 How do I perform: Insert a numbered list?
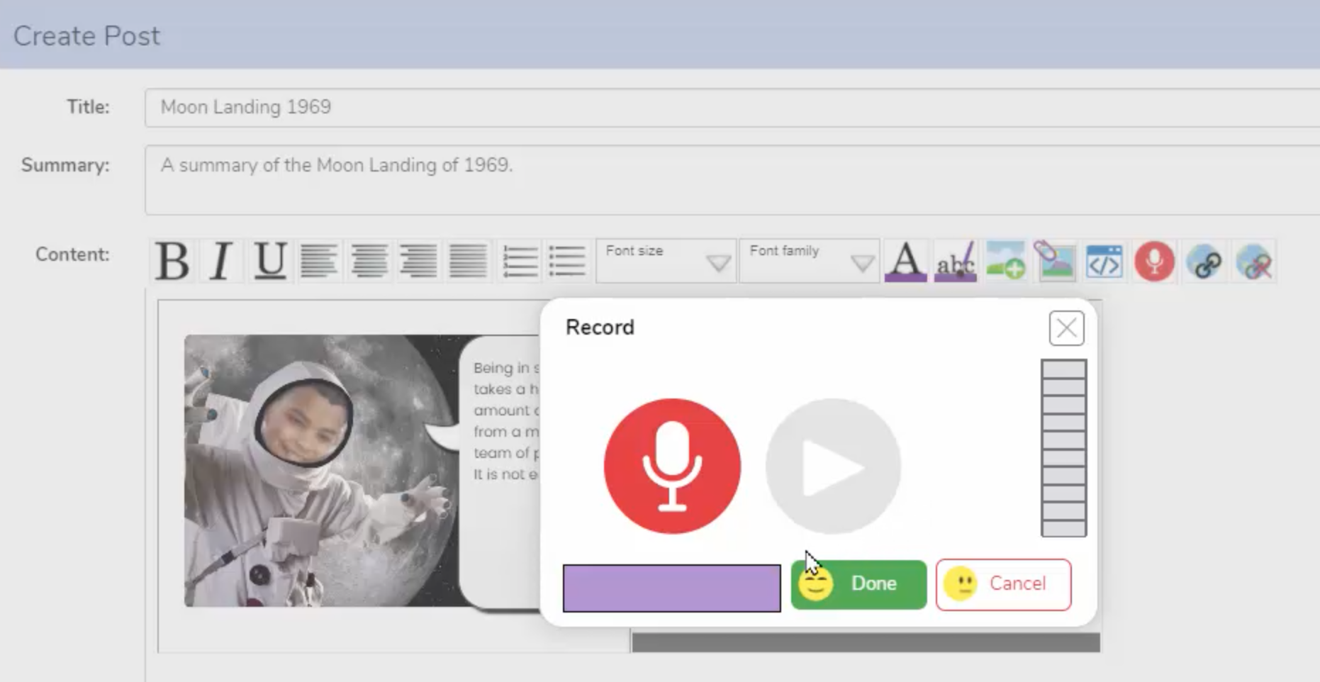tap(520, 262)
